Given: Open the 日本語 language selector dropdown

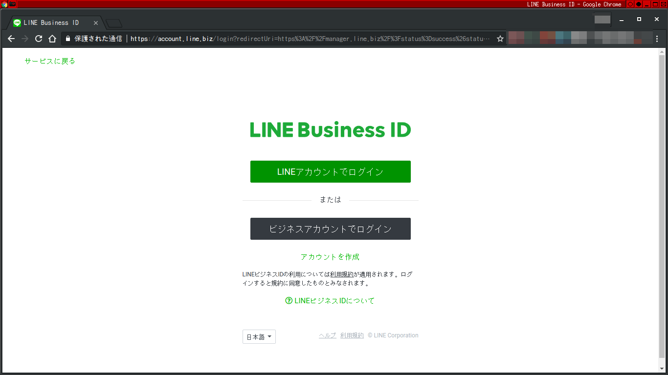Looking at the screenshot, I should [259, 336].
